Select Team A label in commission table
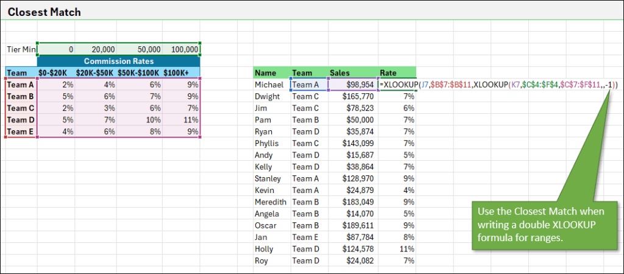The image size is (624, 274). (x=21, y=85)
